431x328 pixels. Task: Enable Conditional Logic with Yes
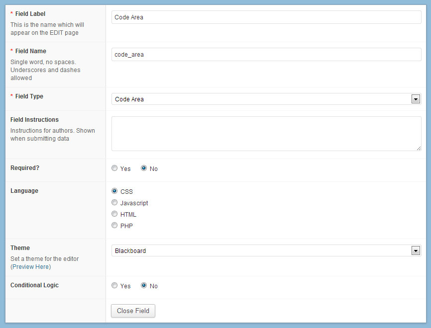click(114, 285)
